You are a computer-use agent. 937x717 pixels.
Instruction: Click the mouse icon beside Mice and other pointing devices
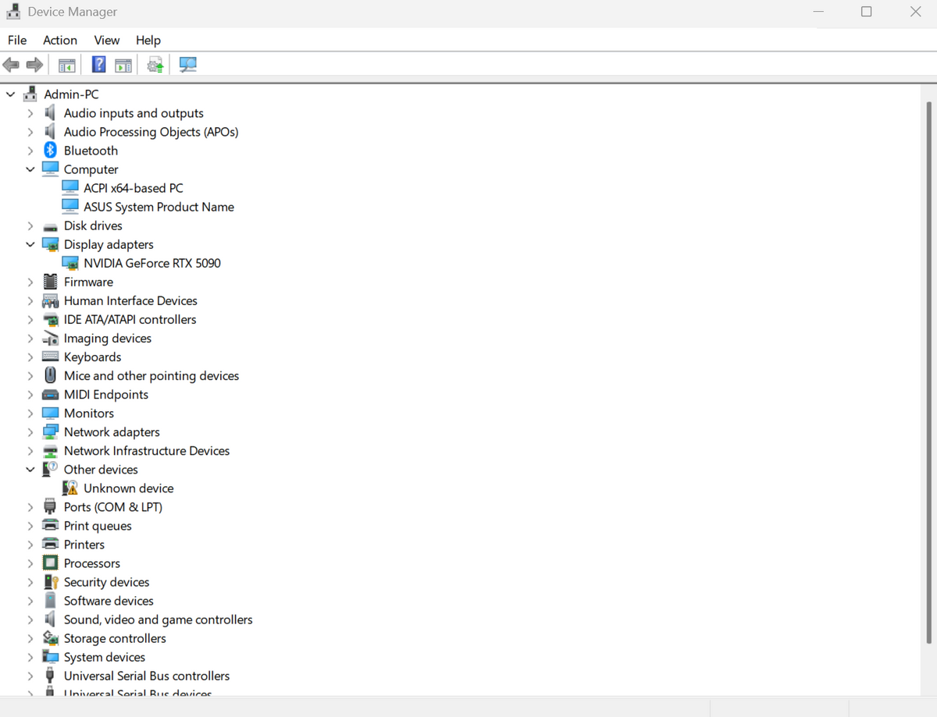50,375
